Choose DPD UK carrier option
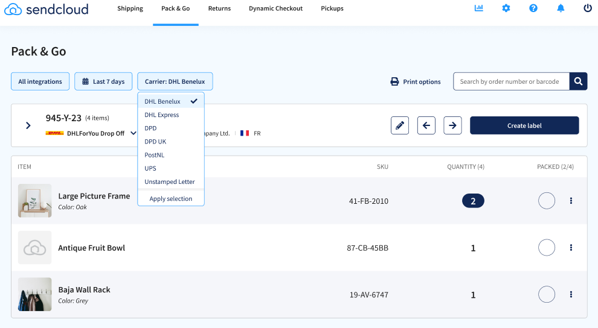The width and height of the screenshot is (598, 328). [171, 142]
